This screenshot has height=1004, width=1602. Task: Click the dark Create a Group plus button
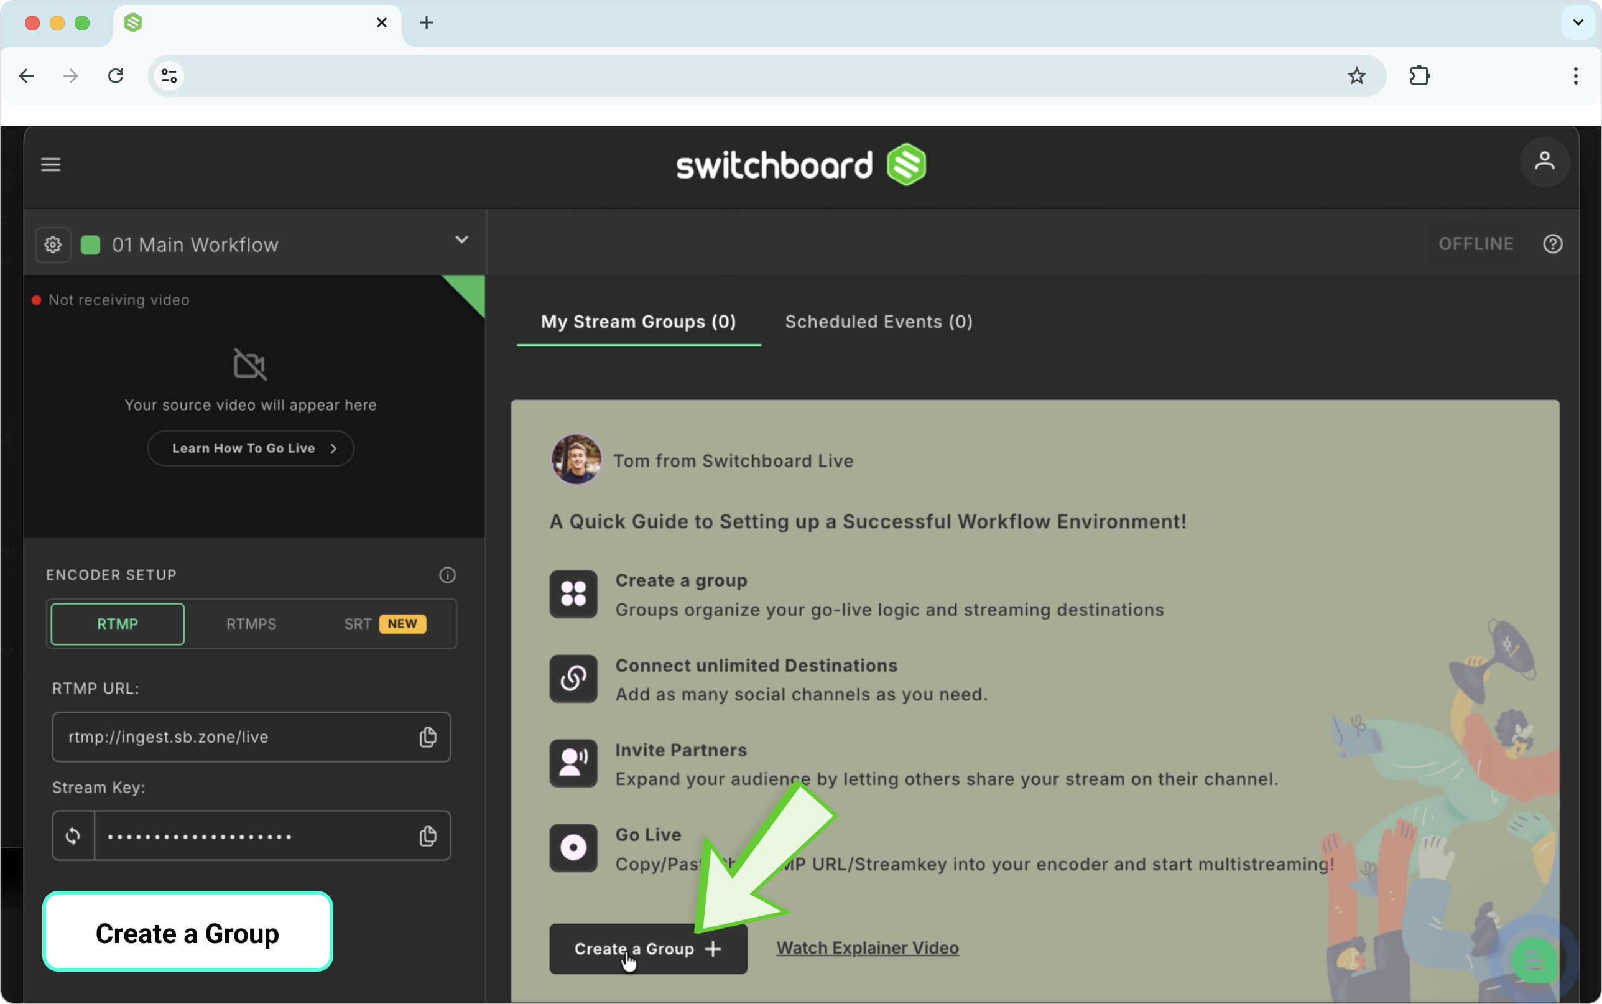(x=649, y=949)
